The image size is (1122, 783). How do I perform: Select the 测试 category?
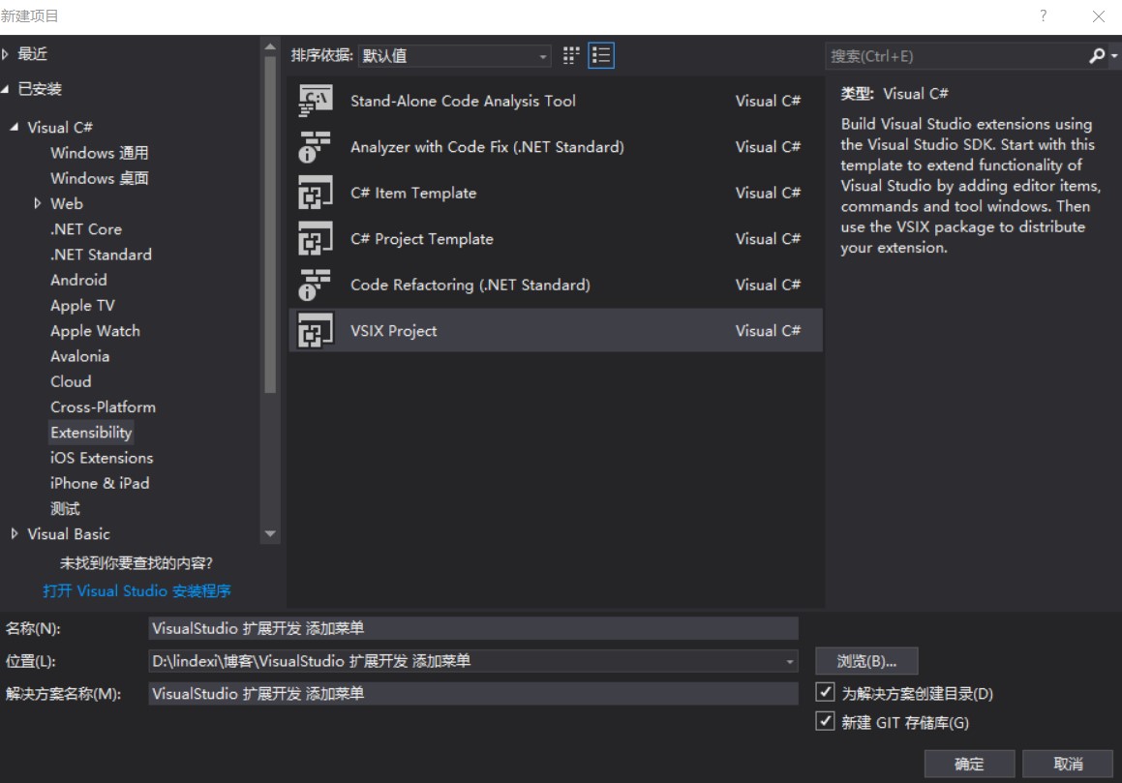pos(65,509)
